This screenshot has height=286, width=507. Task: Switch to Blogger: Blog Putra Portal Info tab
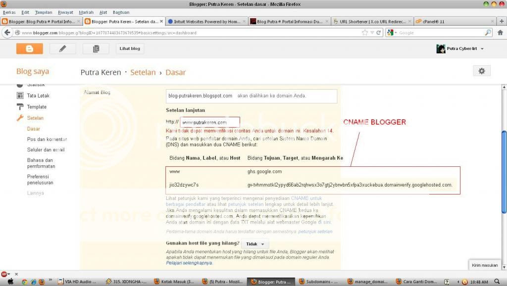[41, 21]
